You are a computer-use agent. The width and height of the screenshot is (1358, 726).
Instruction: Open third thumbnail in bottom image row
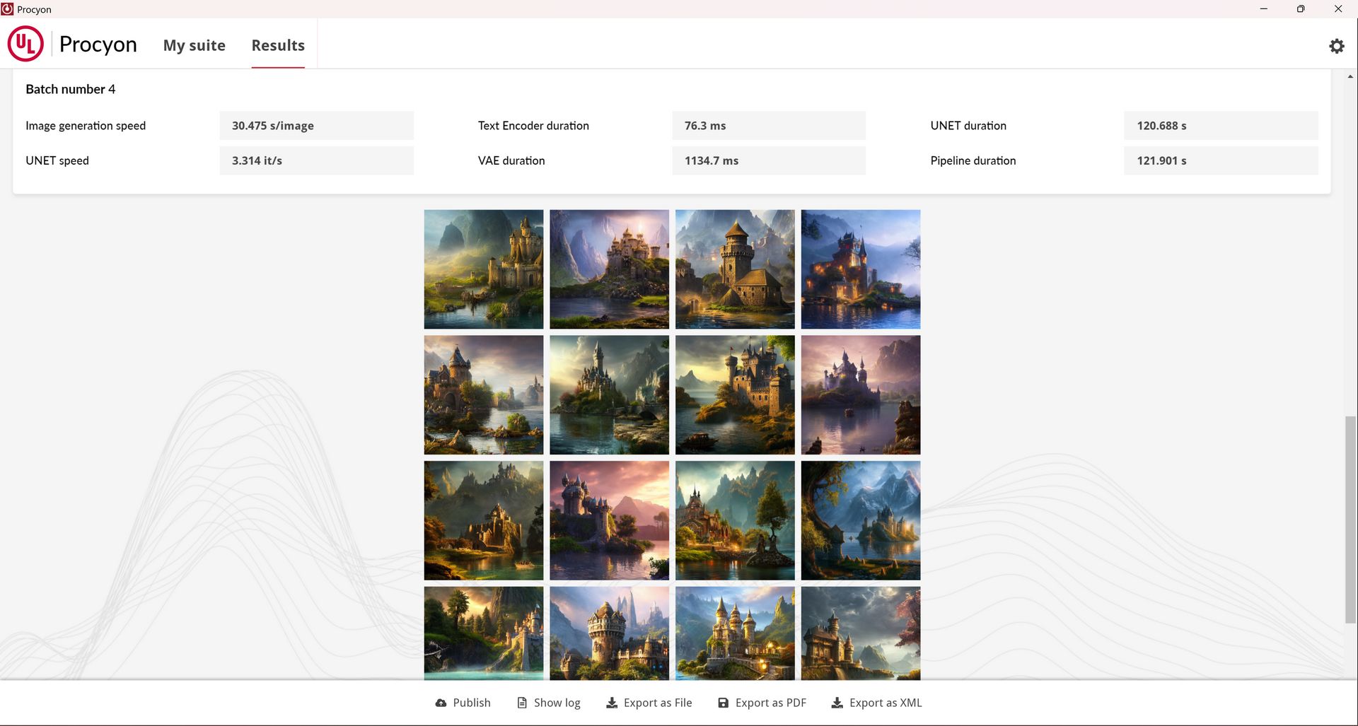tap(735, 633)
